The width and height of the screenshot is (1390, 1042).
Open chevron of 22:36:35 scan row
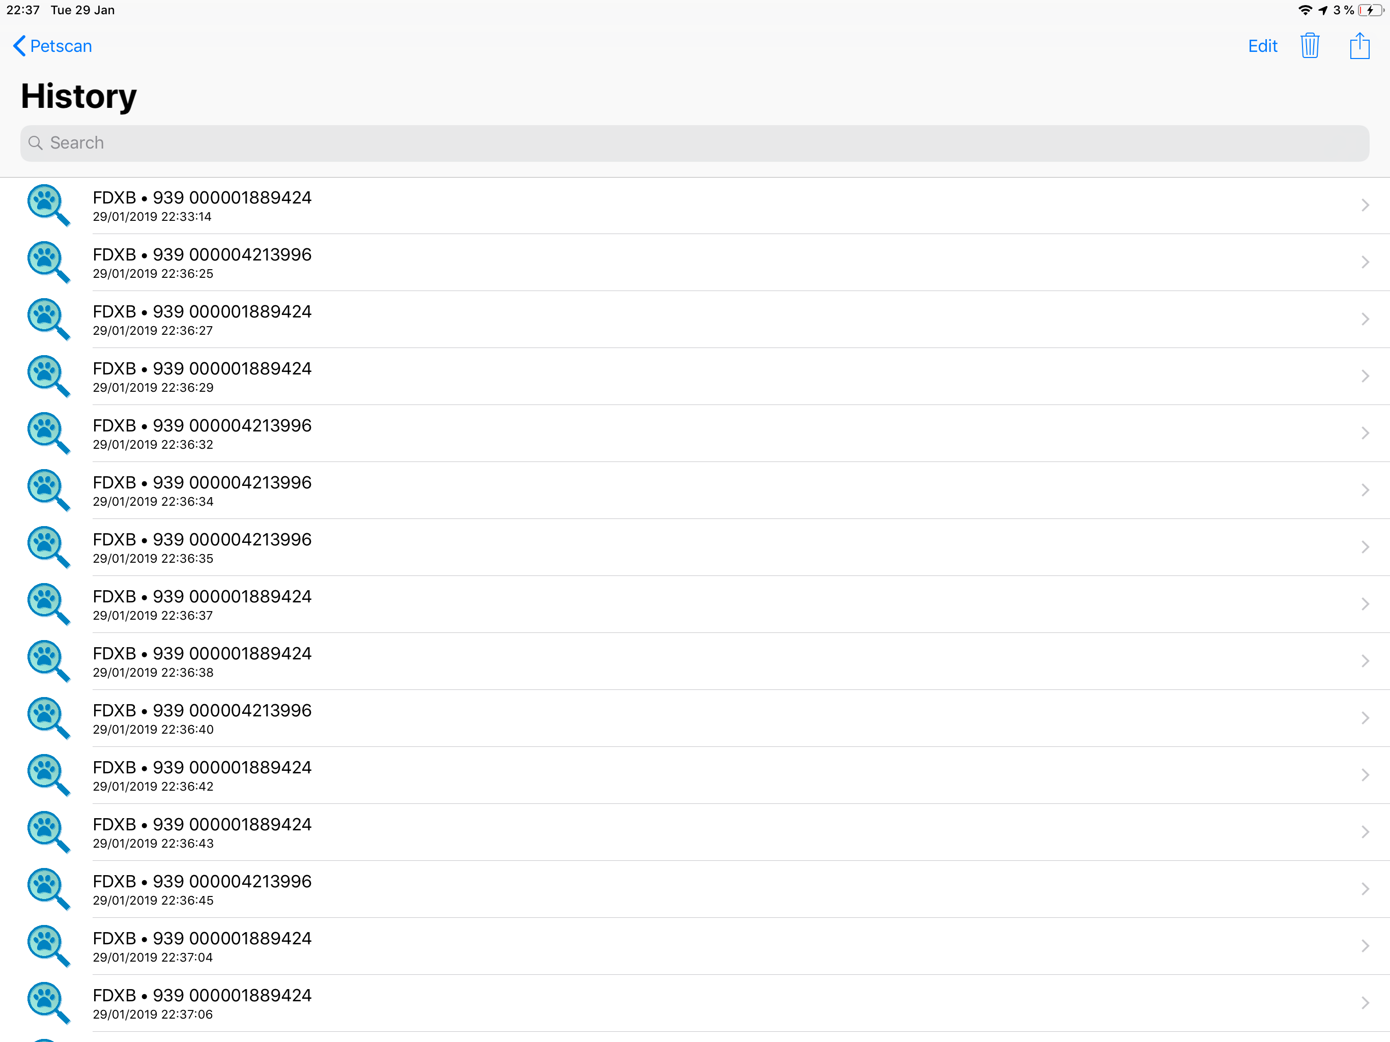coord(1365,547)
